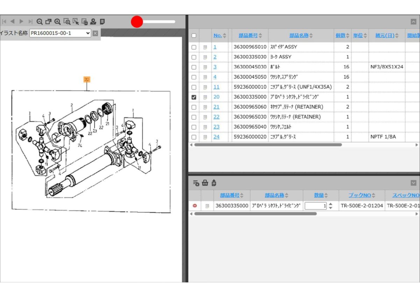
Task: Click the map pin icon in the illustration toolbar
Action: tap(93, 22)
